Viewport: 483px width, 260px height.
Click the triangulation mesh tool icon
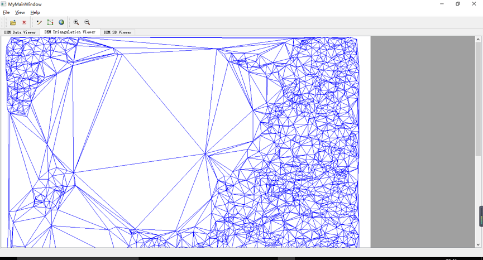(50, 22)
